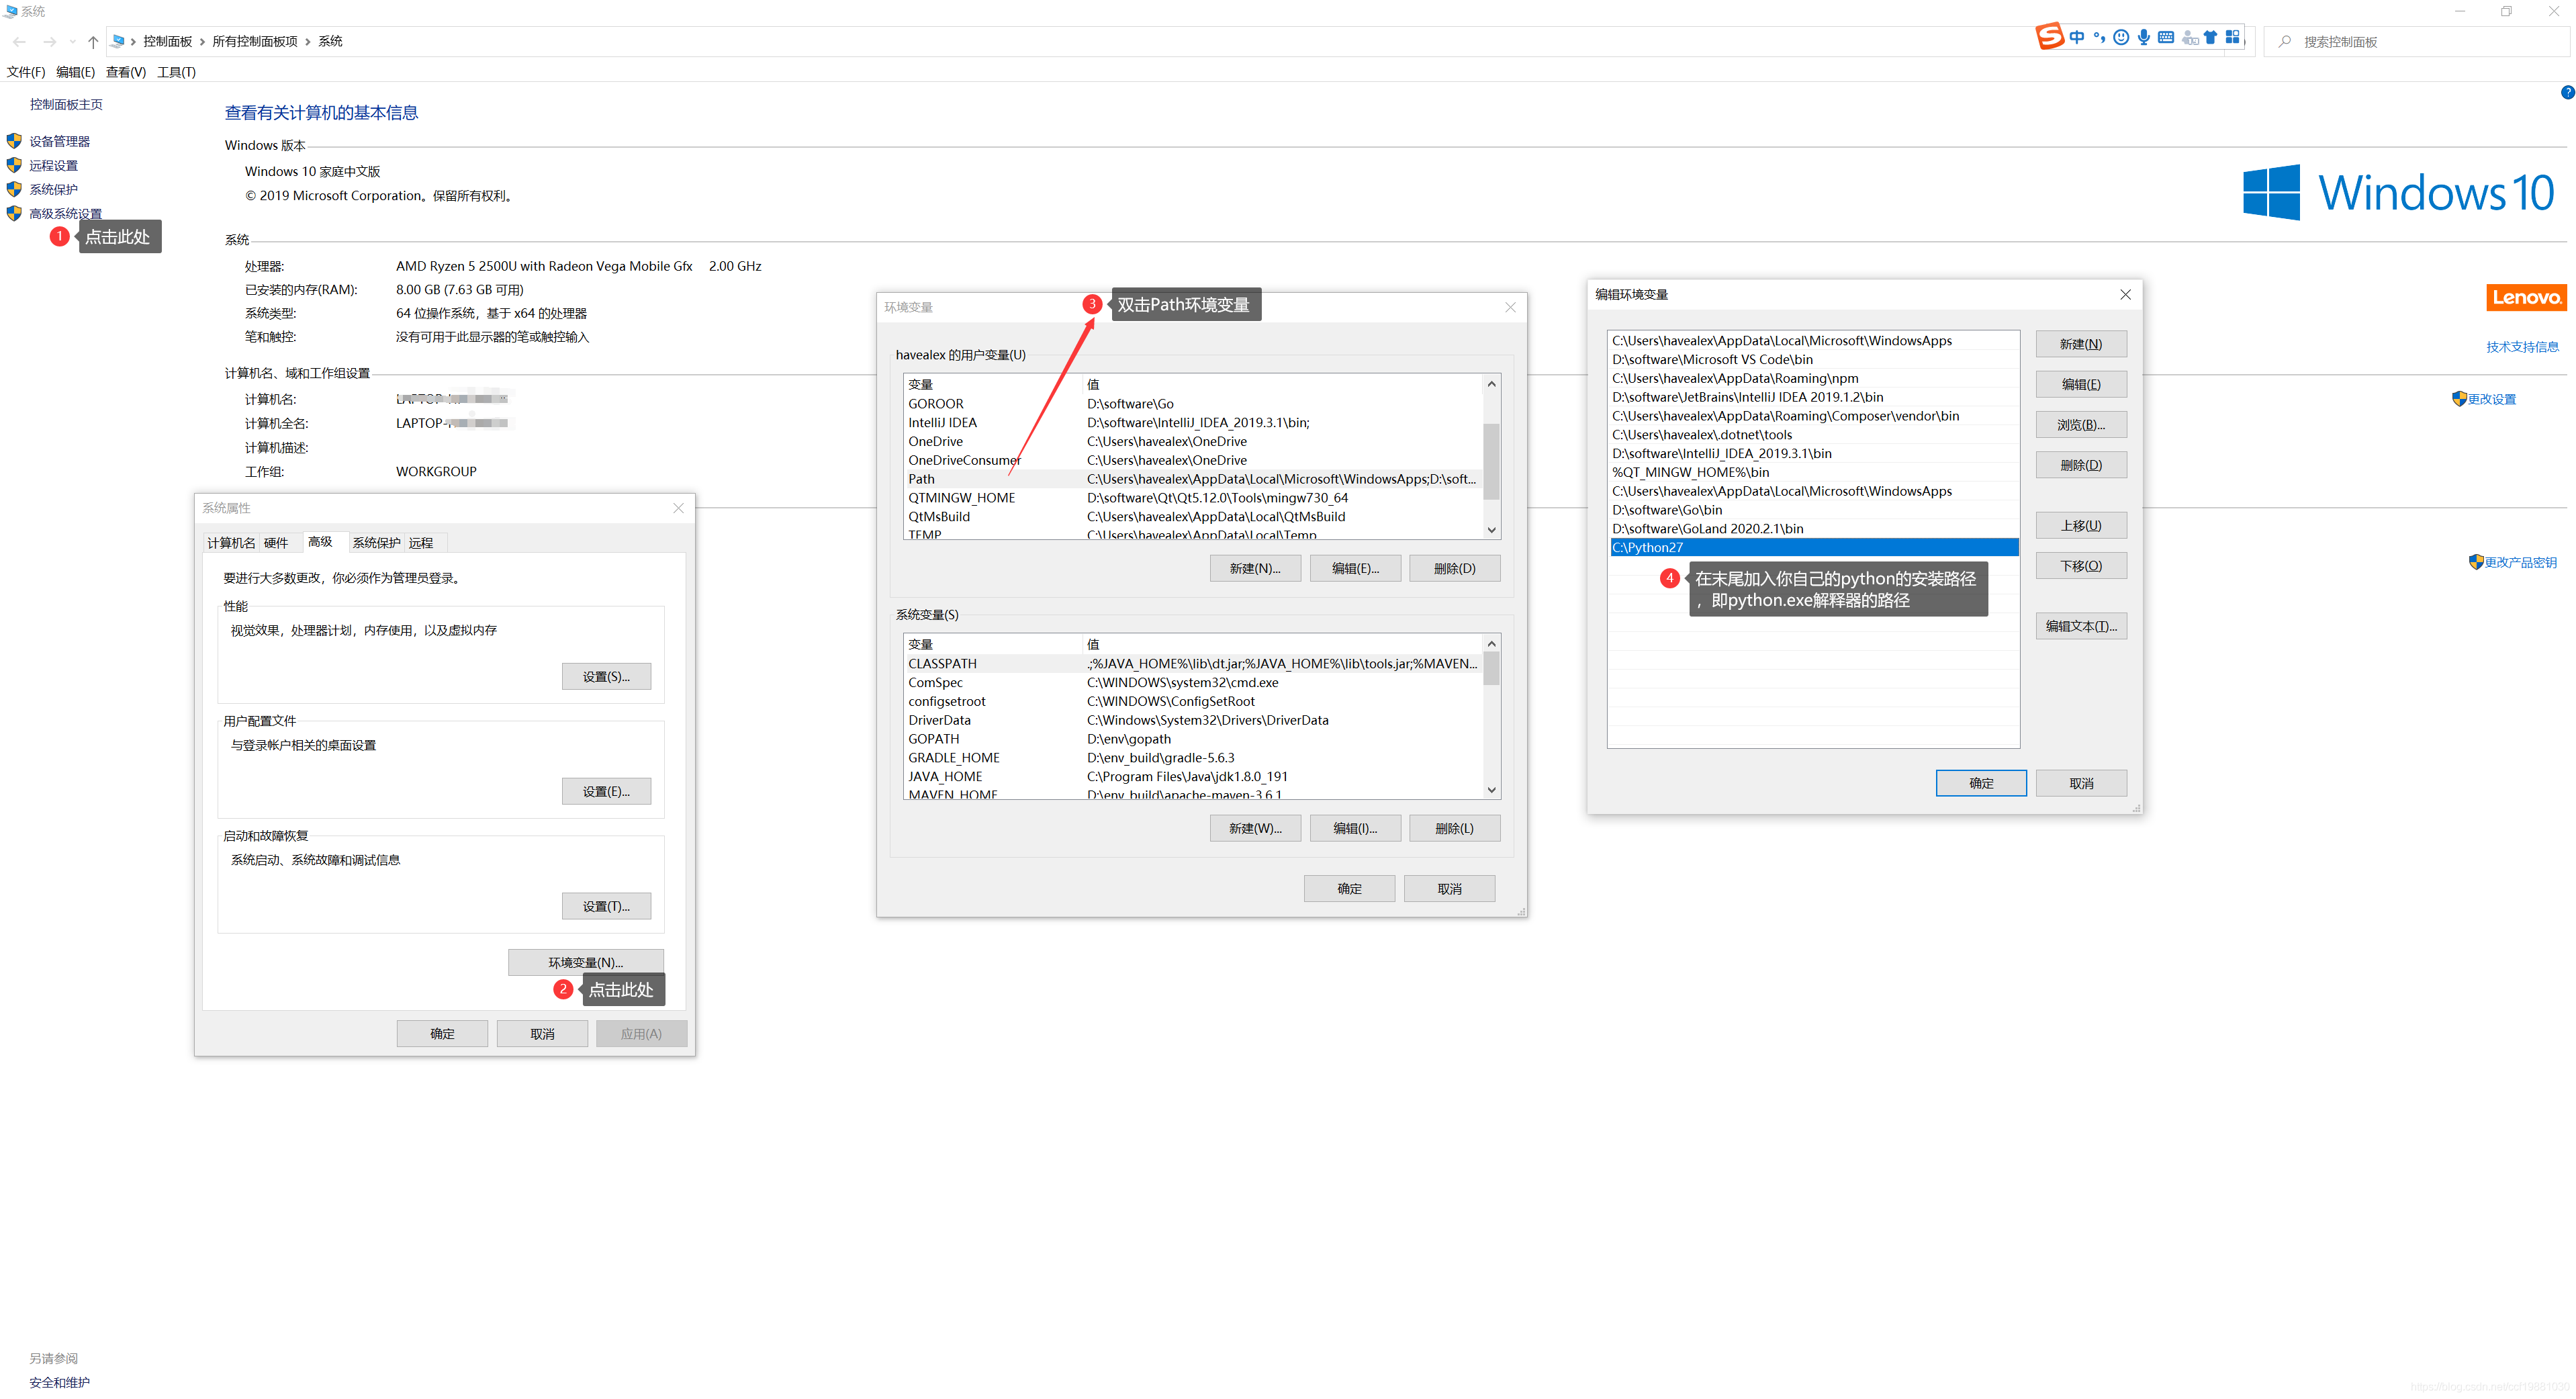Image resolution: width=2576 pixels, height=1399 pixels.
Task: Open the 查看(V) menu
Action: pos(126,72)
